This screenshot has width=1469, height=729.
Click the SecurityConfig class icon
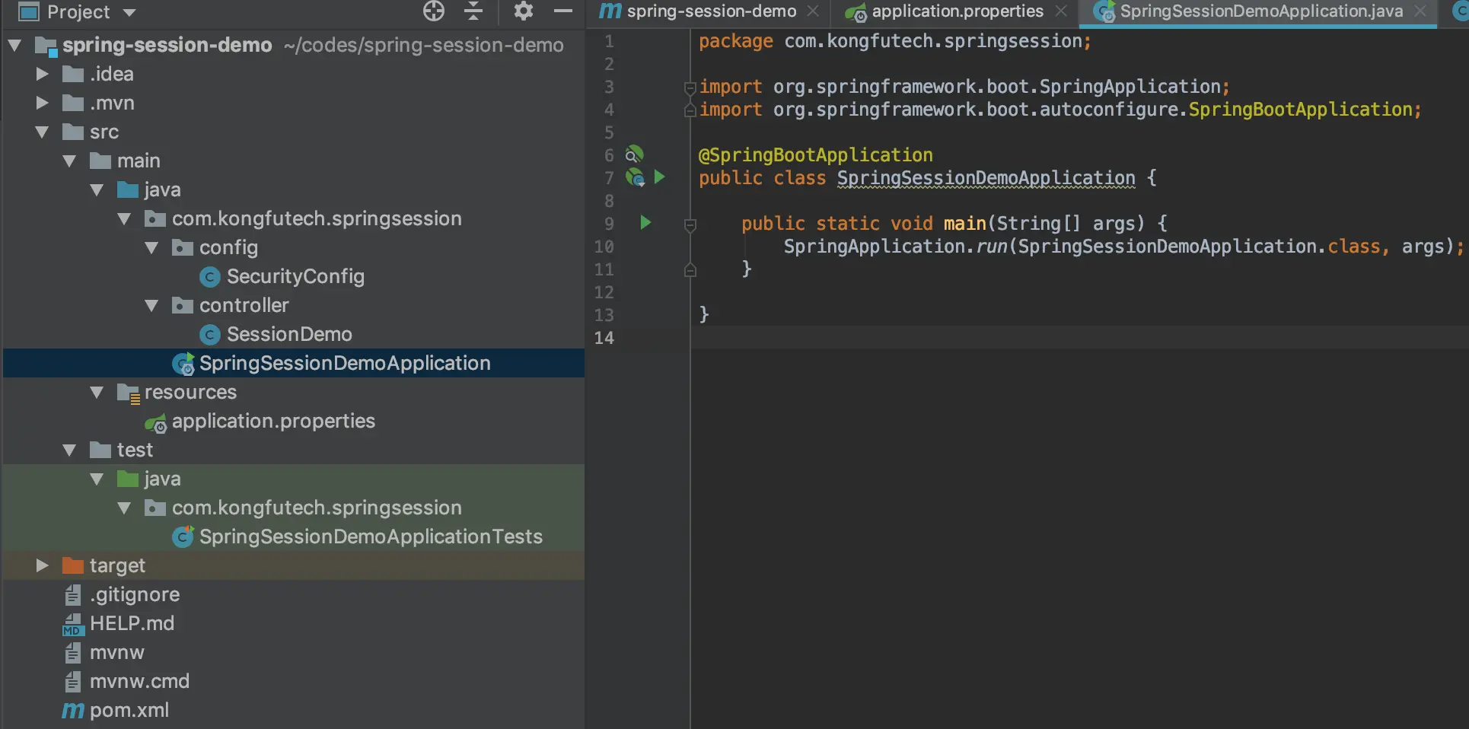point(210,278)
